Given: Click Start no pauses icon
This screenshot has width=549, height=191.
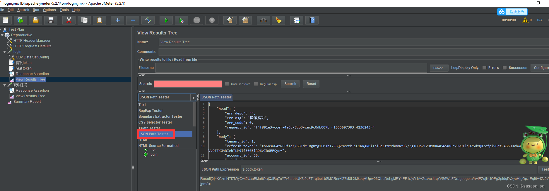Looking at the screenshot, I should 182,20.
